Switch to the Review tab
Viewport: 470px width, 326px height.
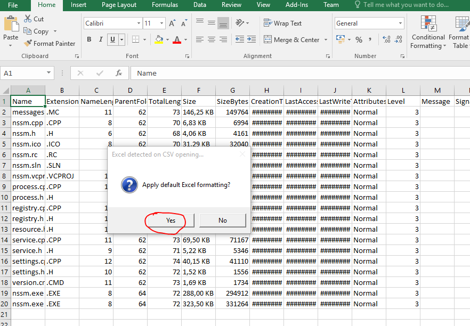point(231,5)
